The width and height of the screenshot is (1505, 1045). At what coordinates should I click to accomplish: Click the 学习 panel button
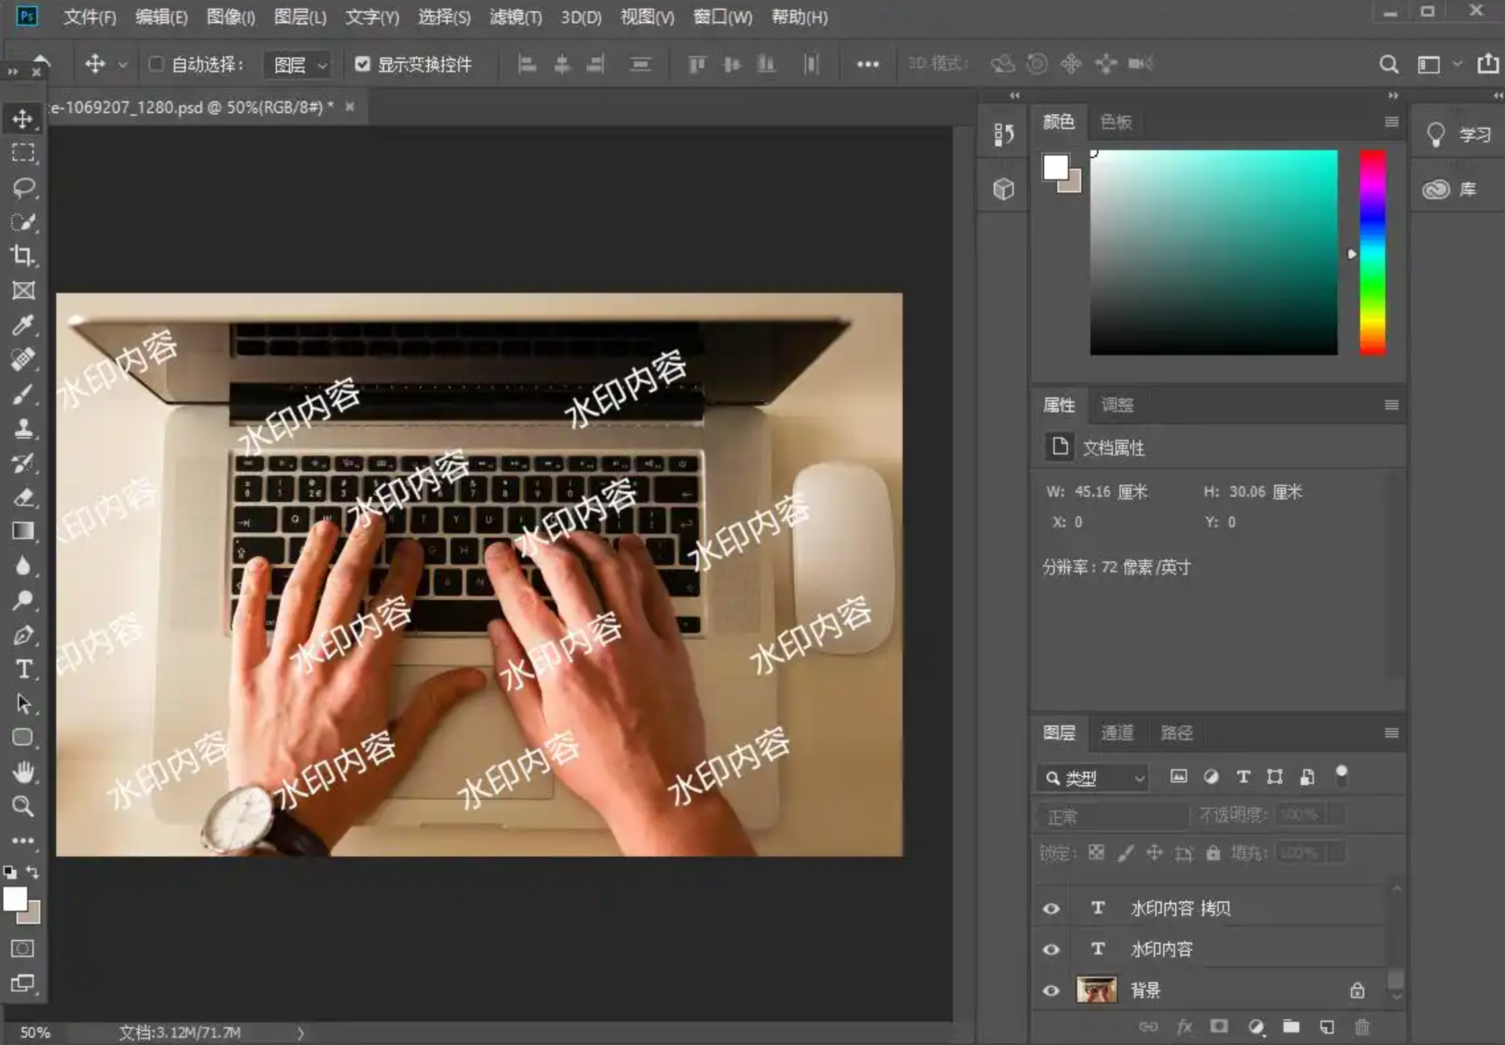point(1459,135)
